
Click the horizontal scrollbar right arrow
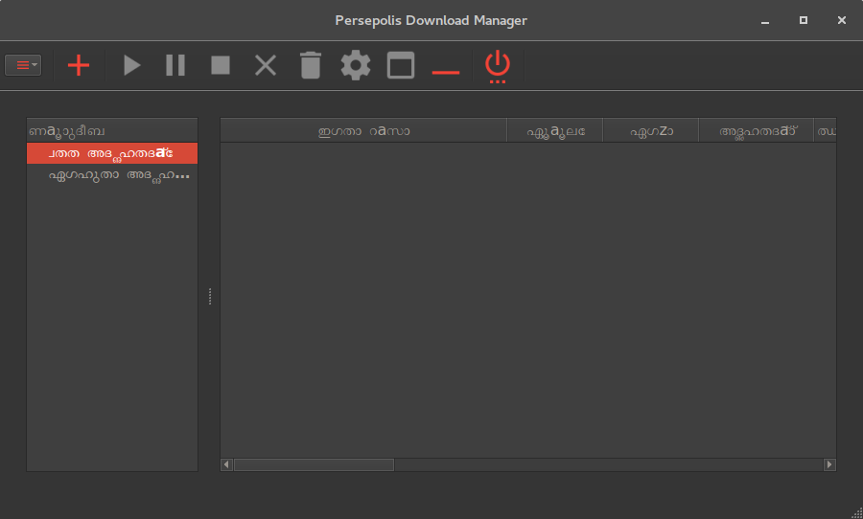coord(829,464)
